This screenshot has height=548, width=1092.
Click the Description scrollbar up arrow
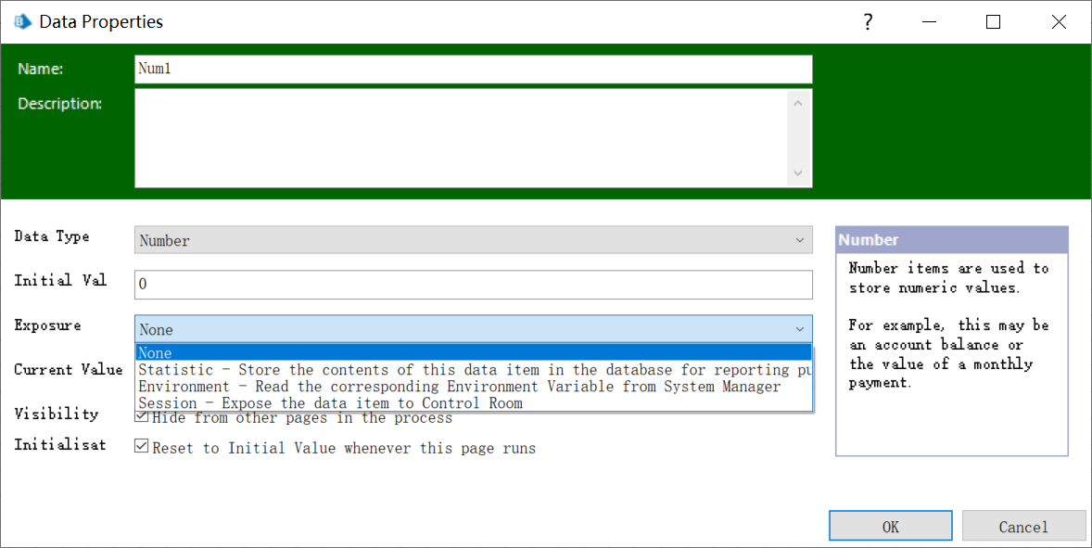coord(798,103)
